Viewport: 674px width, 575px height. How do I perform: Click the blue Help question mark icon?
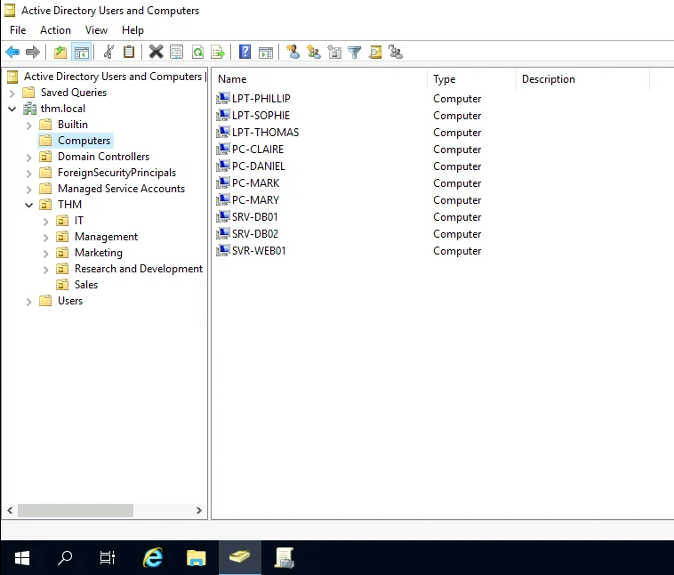(x=245, y=53)
